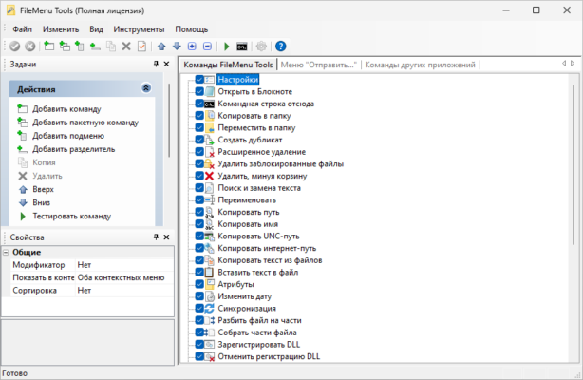Image resolution: width=583 pixels, height=380 pixels.
Task: Switch to the Меню "Отправить..." tab
Action: [319, 65]
